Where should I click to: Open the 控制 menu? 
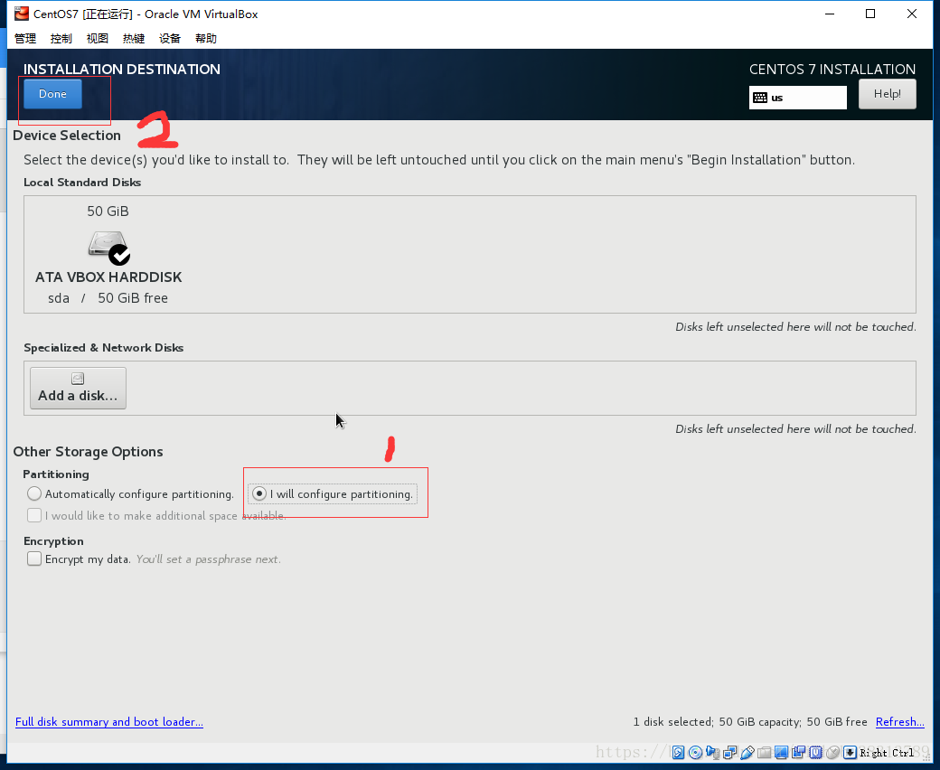click(61, 38)
